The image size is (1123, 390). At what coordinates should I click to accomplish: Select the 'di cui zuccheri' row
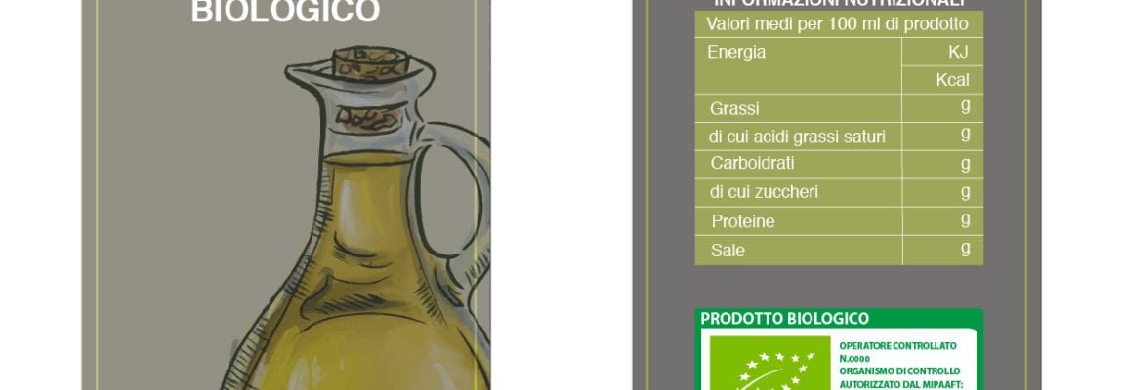tap(839, 192)
